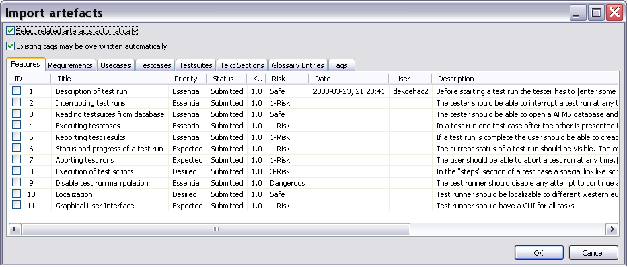
Task: Tick the Graphical User Interface checkbox
Action: tap(16, 205)
